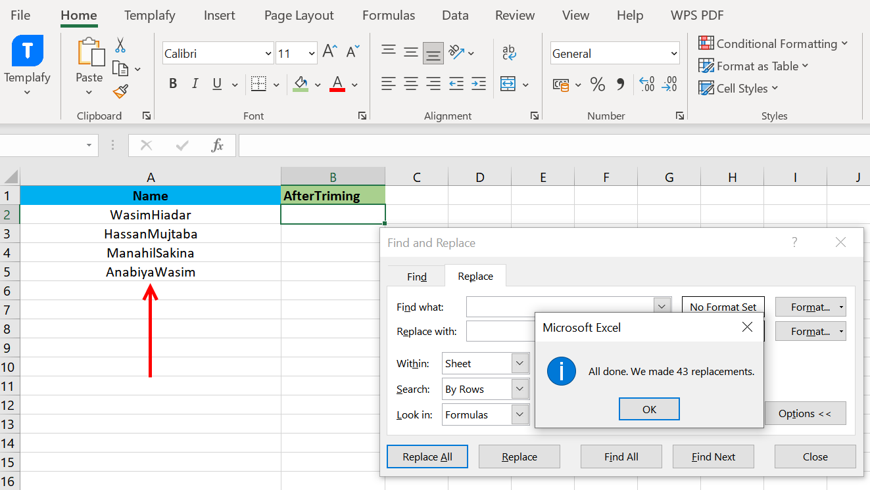Switch to the Find tab
This screenshot has height=490, width=870.
tap(415, 276)
